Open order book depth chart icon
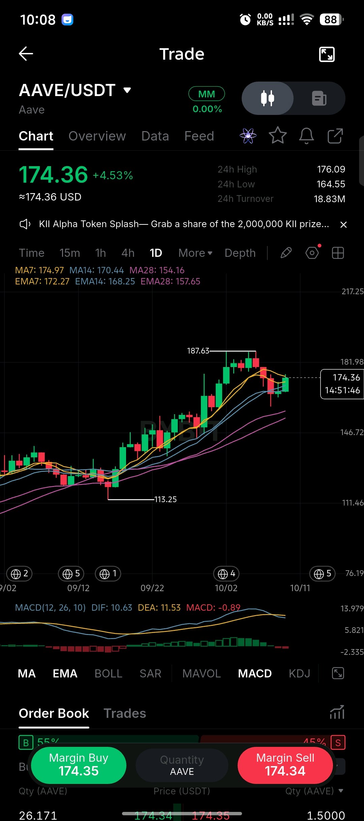 click(337, 712)
